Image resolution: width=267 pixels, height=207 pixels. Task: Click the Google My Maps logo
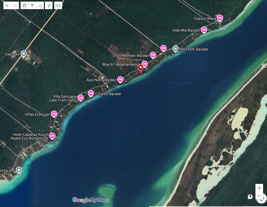pyautogui.click(x=90, y=200)
